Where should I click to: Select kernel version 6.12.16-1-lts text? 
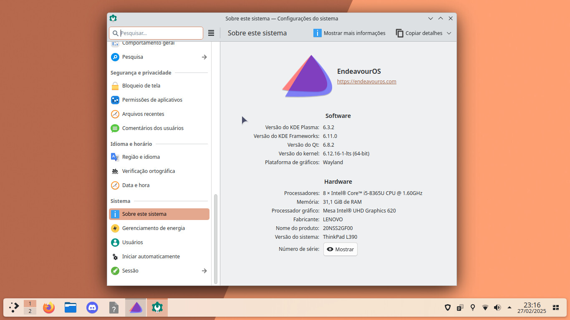[x=346, y=154]
